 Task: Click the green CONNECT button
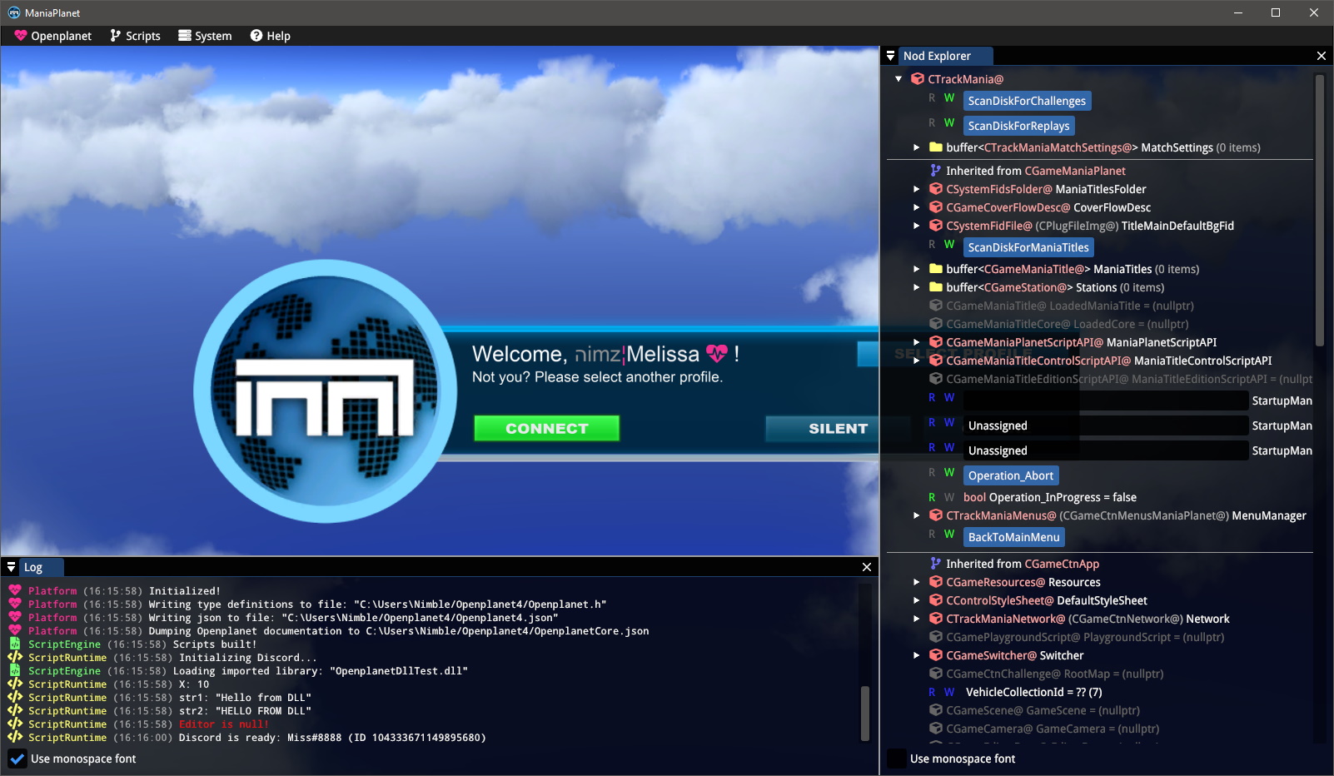[546, 428]
